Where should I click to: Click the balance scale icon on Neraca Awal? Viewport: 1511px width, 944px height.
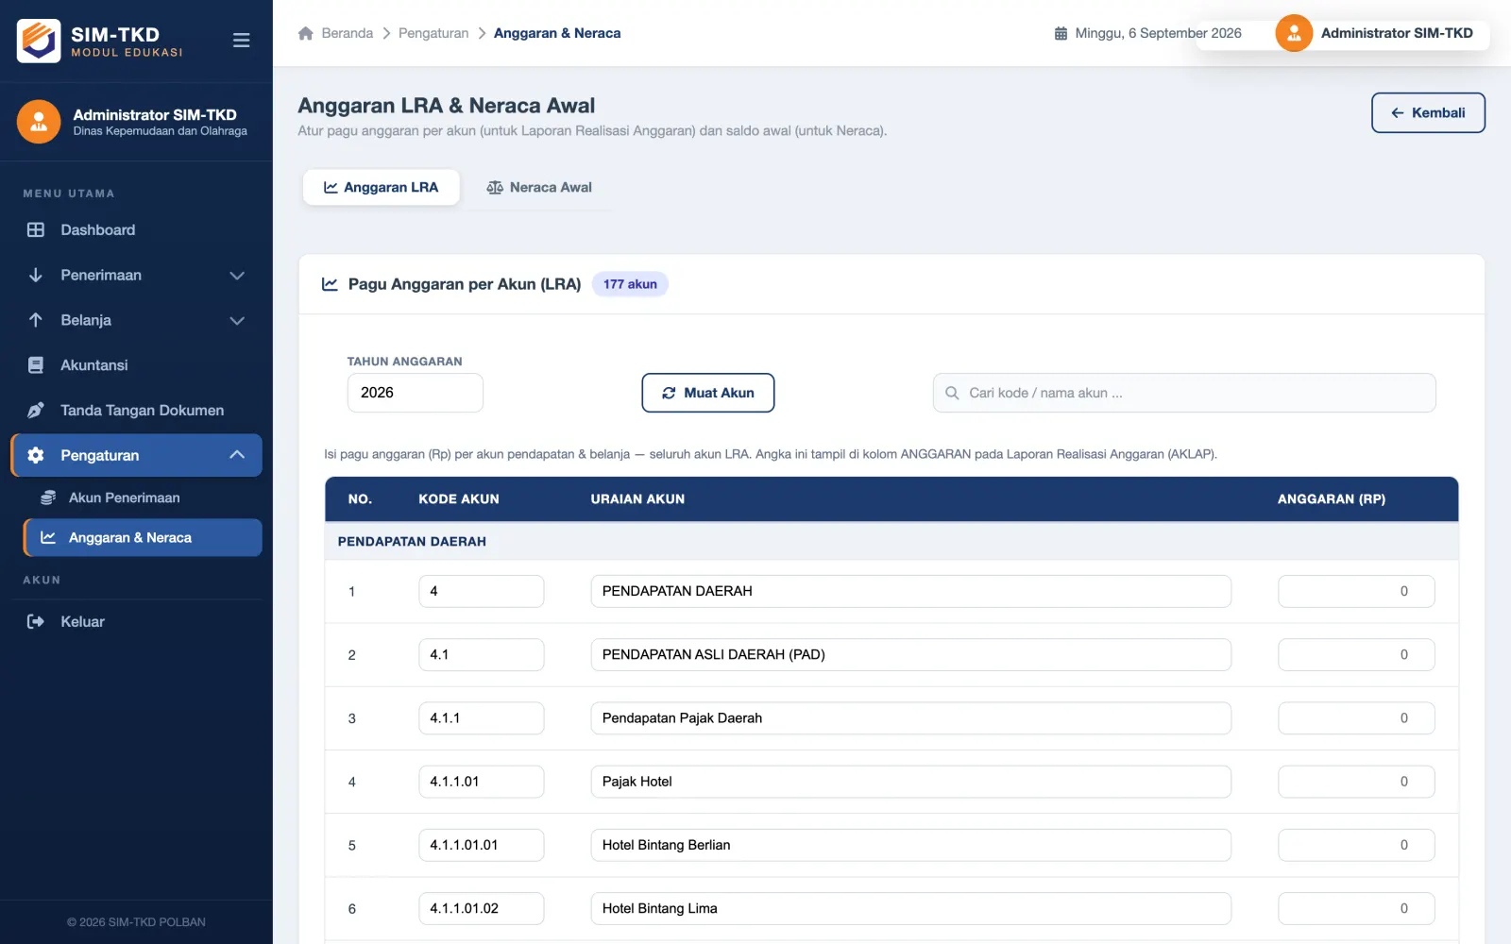(495, 187)
